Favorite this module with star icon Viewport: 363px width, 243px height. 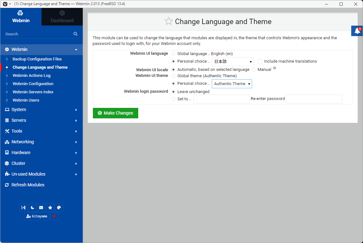pos(168,21)
